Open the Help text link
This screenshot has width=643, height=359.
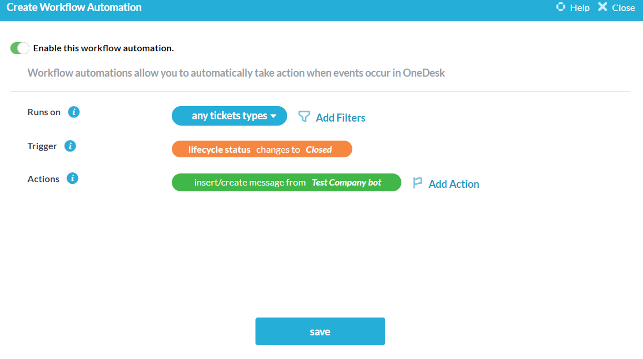(x=580, y=8)
